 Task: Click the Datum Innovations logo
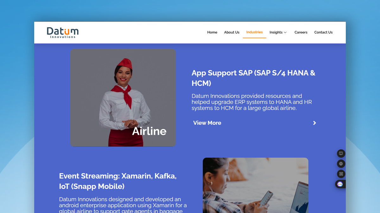click(63, 33)
